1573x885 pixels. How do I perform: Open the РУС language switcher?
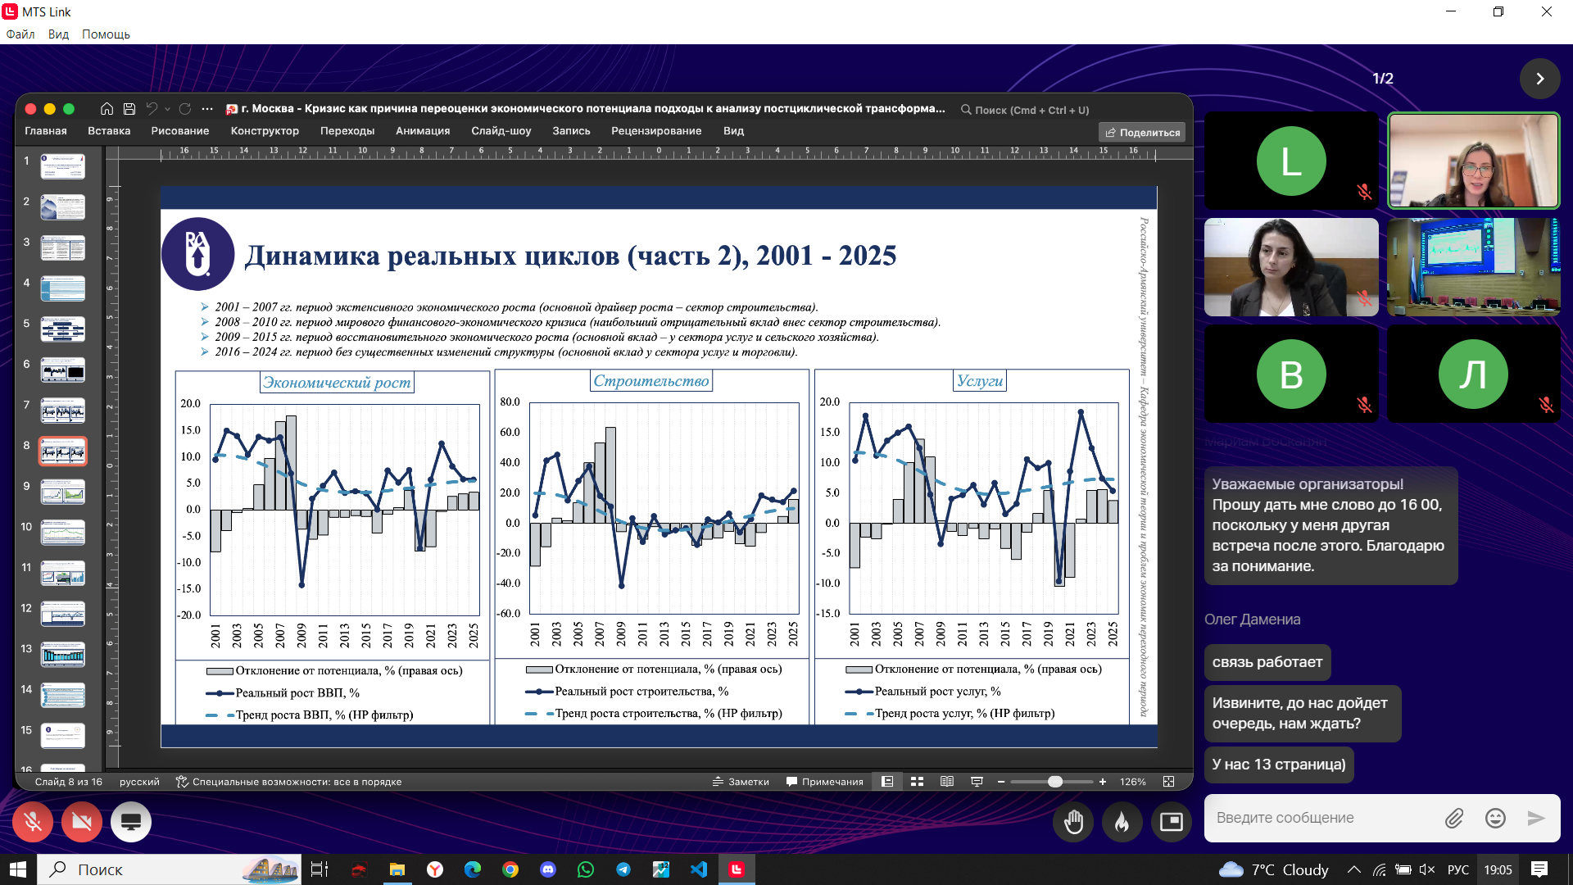click(x=1458, y=869)
